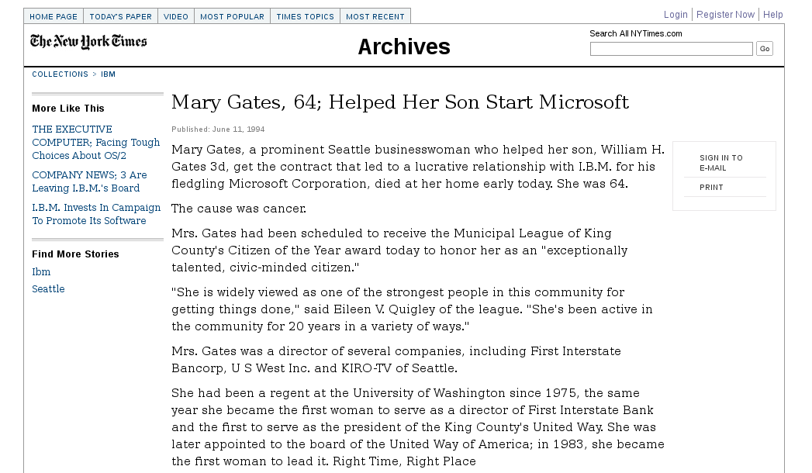Screen dimensions: 812x473
Task: Open the Register Now link
Action: click(x=725, y=15)
